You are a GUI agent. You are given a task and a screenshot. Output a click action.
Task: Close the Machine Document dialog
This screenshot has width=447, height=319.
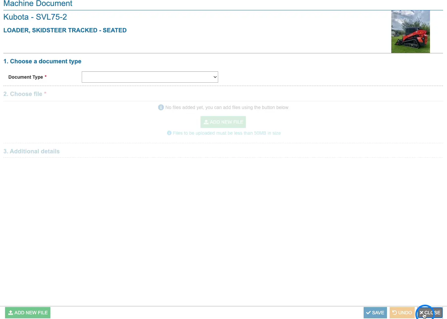[430, 313]
